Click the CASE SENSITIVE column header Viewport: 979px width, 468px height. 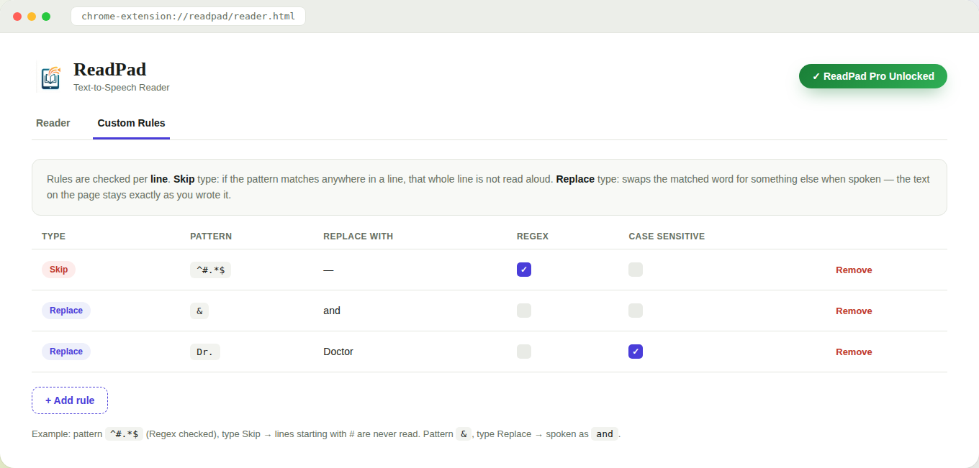[667, 237]
